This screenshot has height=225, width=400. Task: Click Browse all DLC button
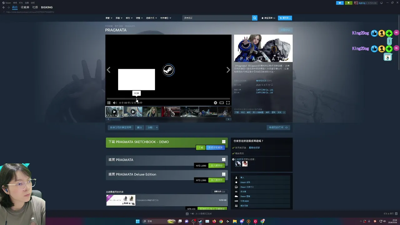coord(220,192)
